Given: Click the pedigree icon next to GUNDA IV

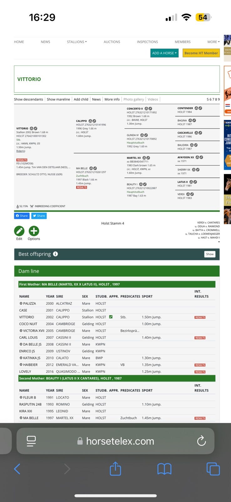Looking at the screenshot, I should click(x=142, y=135).
